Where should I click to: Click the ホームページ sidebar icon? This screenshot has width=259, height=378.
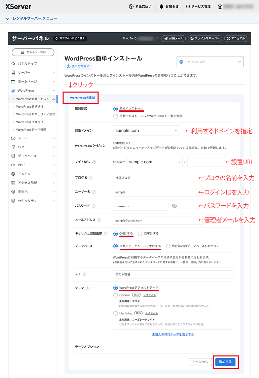tap(13, 81)
